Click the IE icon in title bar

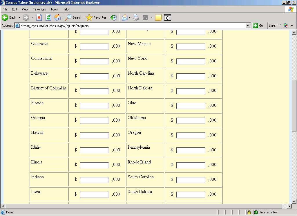pos(2,2)
